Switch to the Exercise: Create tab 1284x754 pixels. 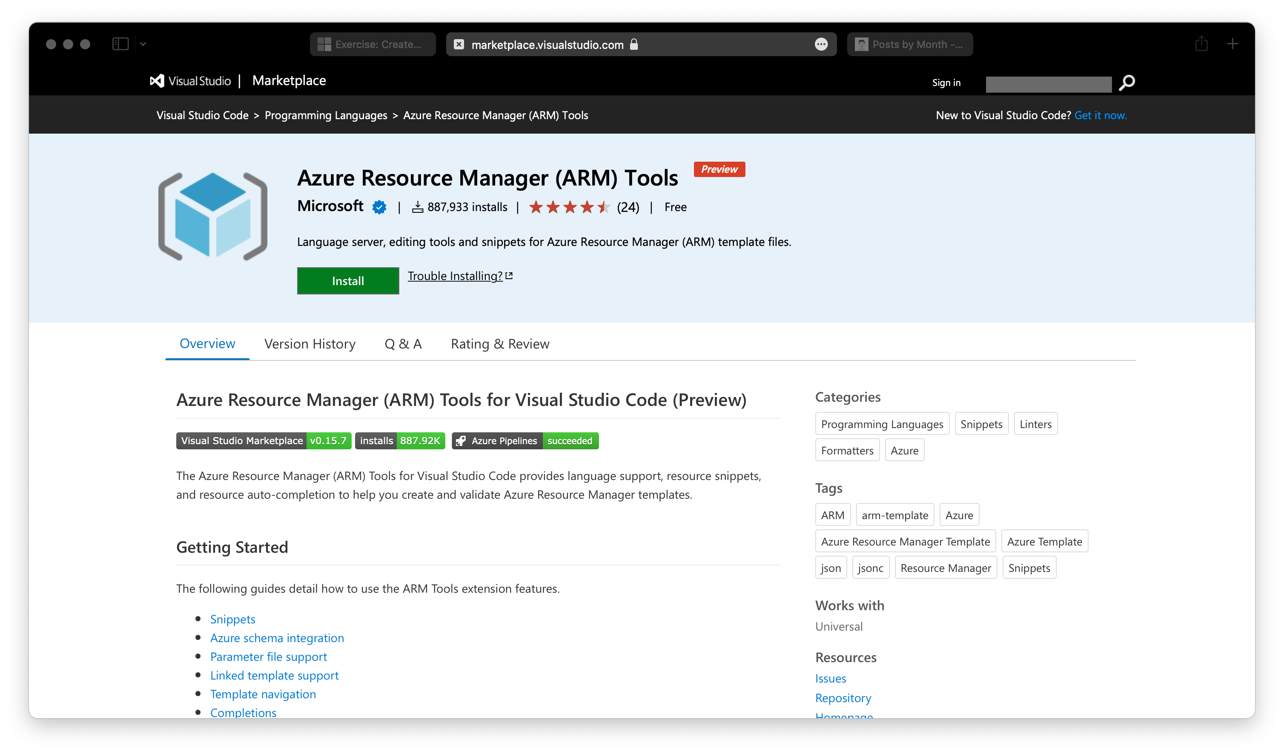(x=373, y=44)
